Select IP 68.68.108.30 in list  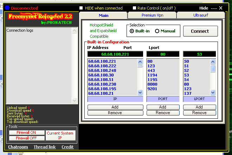(x=101, y=75)
